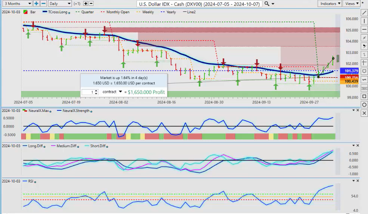Expand the Views dropdown

point(352,4)
